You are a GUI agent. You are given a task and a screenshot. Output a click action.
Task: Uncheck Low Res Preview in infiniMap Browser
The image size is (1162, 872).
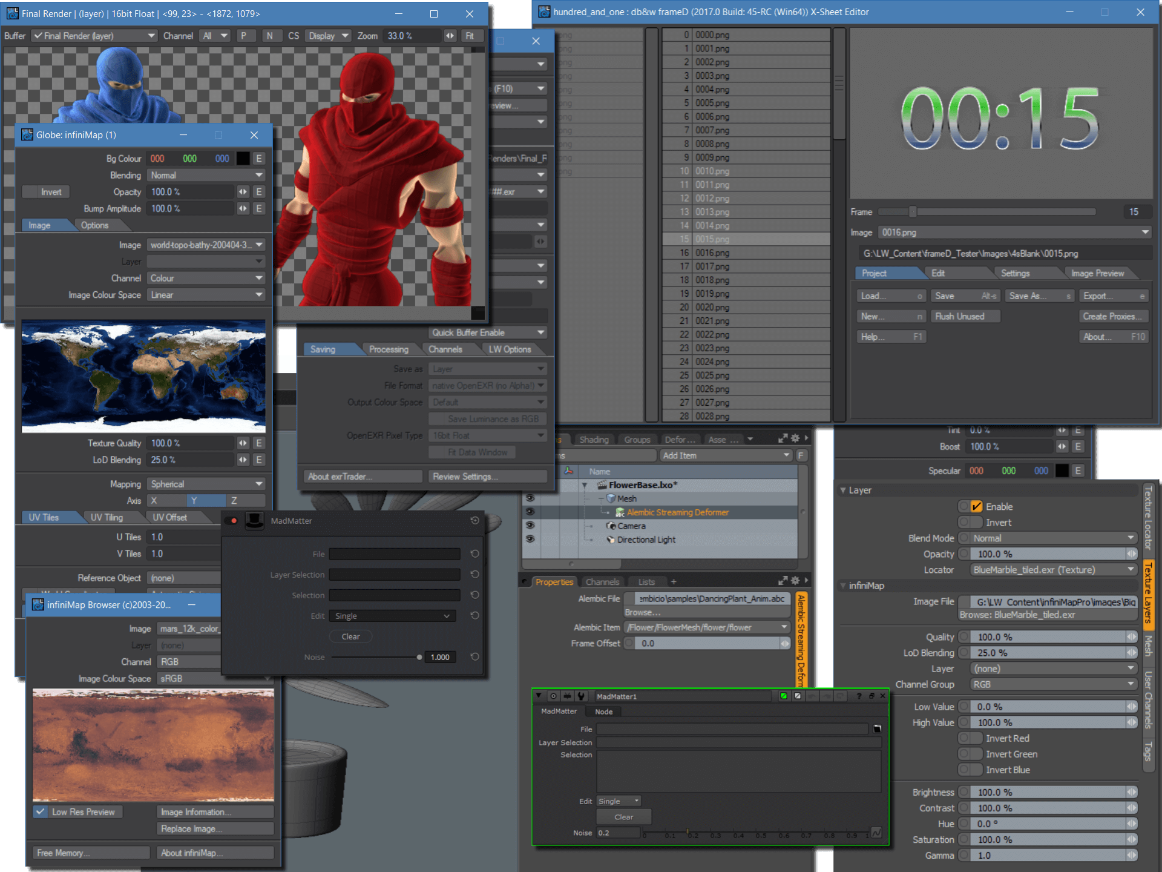41,812
